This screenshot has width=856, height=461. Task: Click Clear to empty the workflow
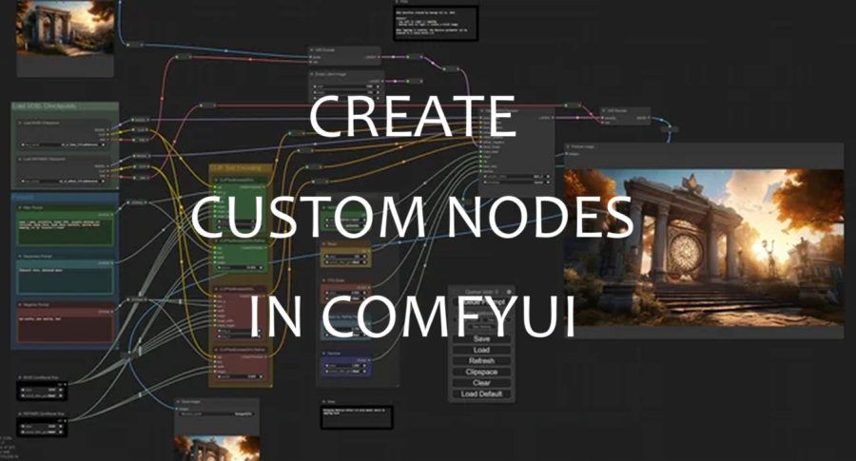click(x=481, y=383)
